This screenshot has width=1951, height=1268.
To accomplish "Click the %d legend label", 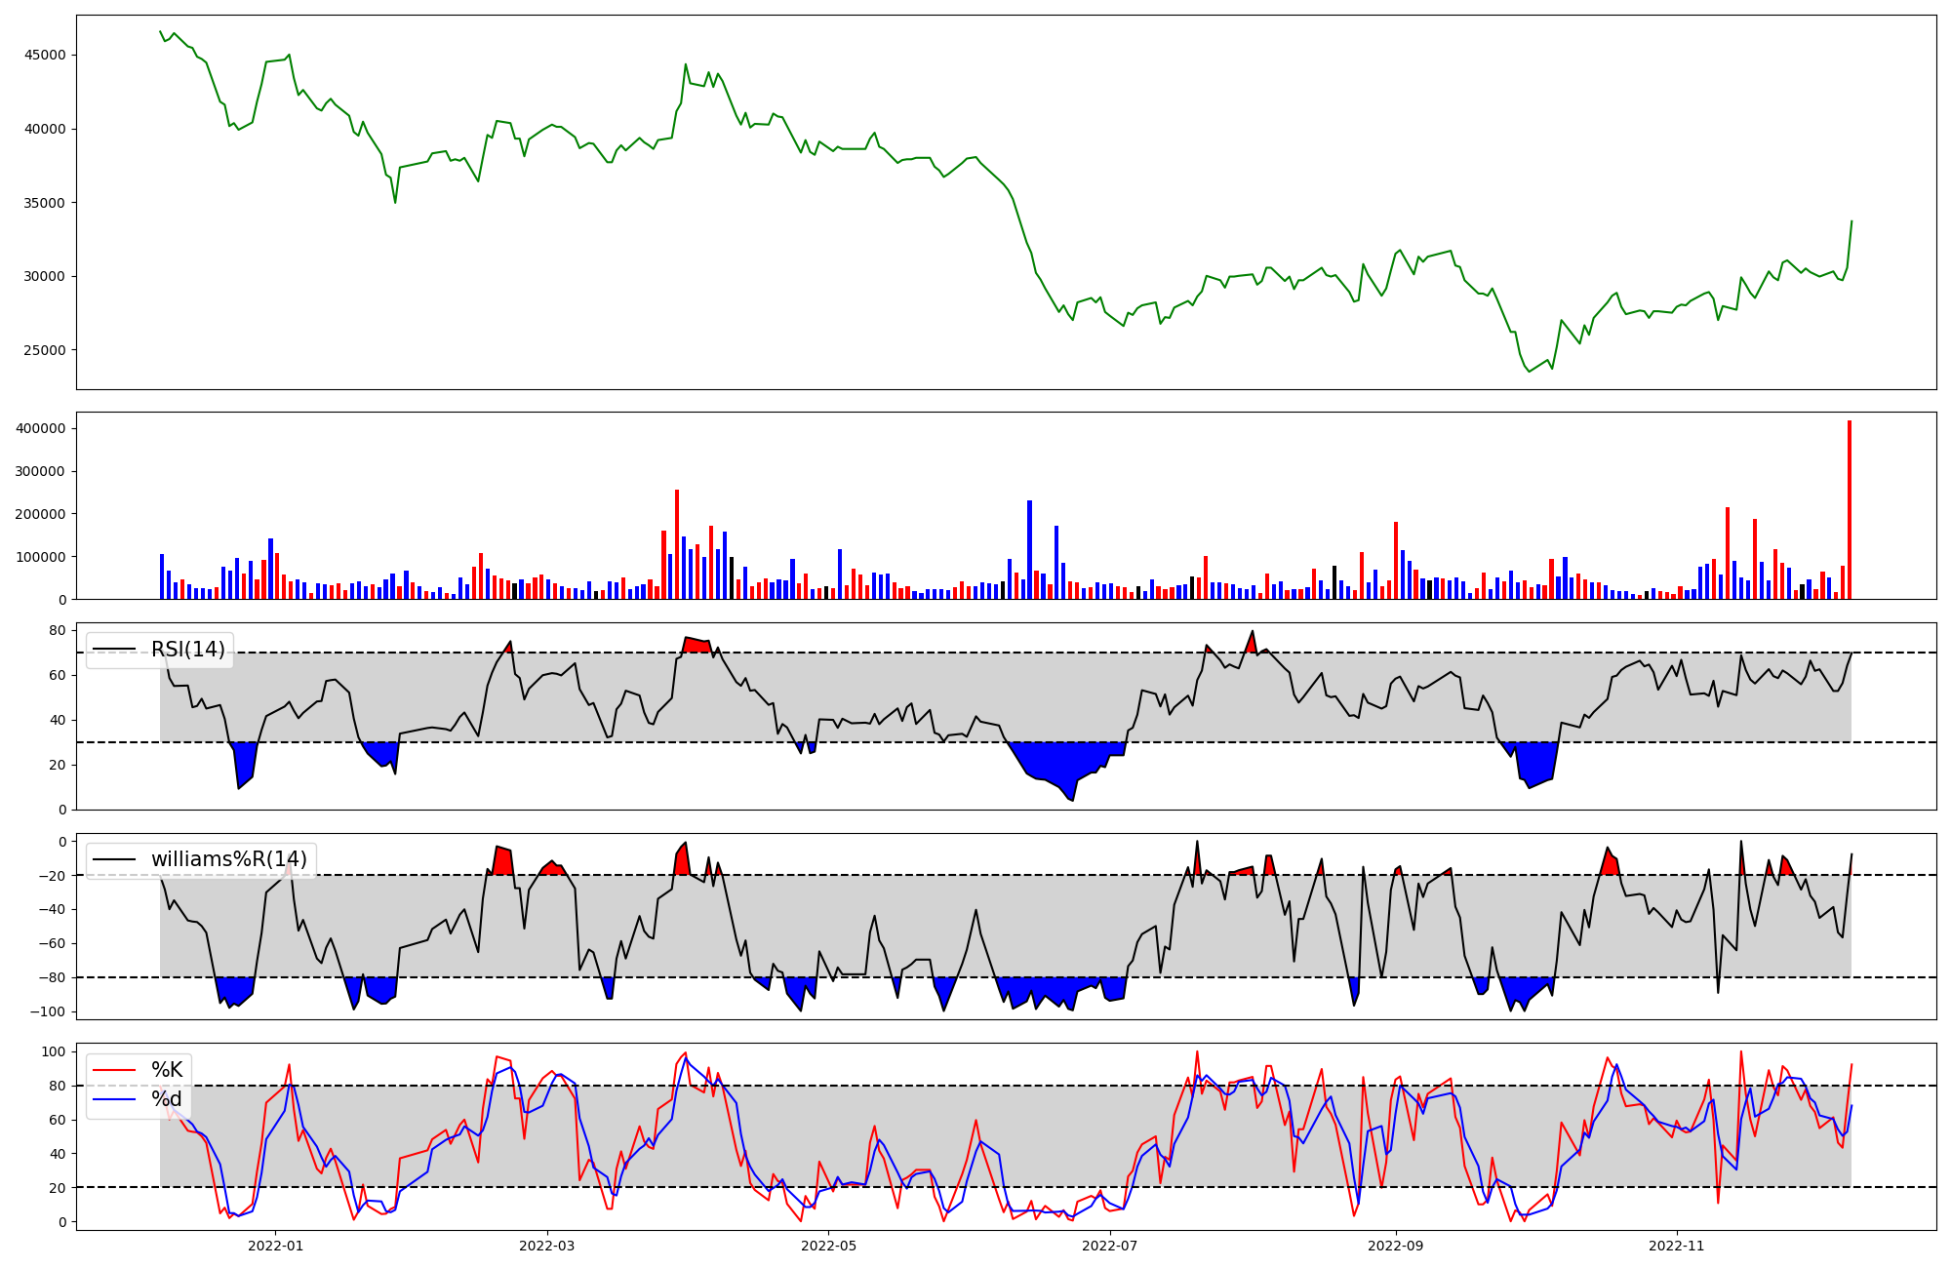I will (x=166, y=1099).
